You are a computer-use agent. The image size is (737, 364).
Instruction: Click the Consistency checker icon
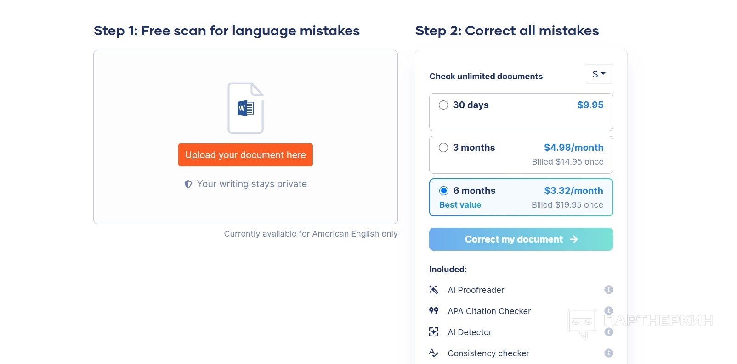[434, 353]
